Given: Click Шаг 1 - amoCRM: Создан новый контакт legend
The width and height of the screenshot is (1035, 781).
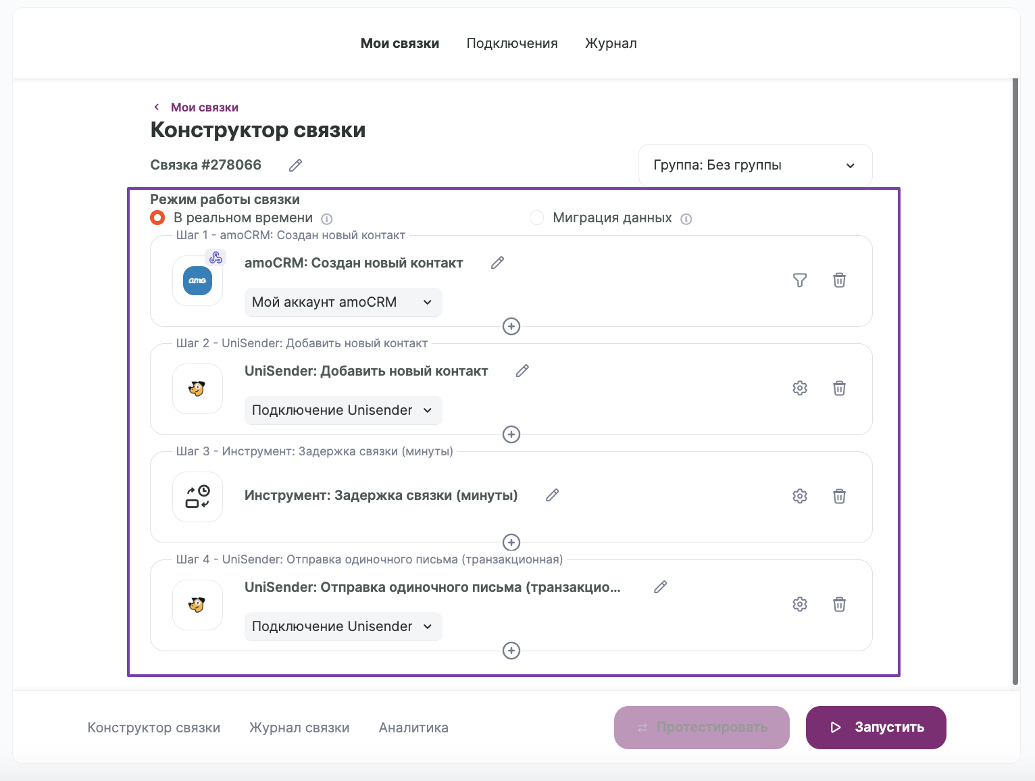Looking at the screenshot, I should [291, 235].
